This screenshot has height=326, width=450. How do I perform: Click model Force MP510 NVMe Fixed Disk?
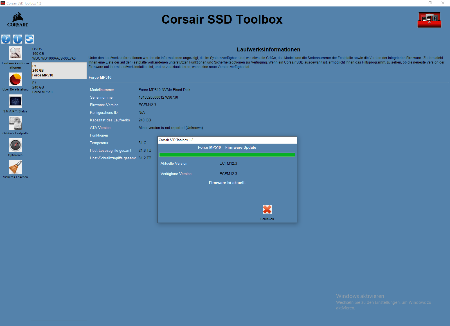coord(165,90)
